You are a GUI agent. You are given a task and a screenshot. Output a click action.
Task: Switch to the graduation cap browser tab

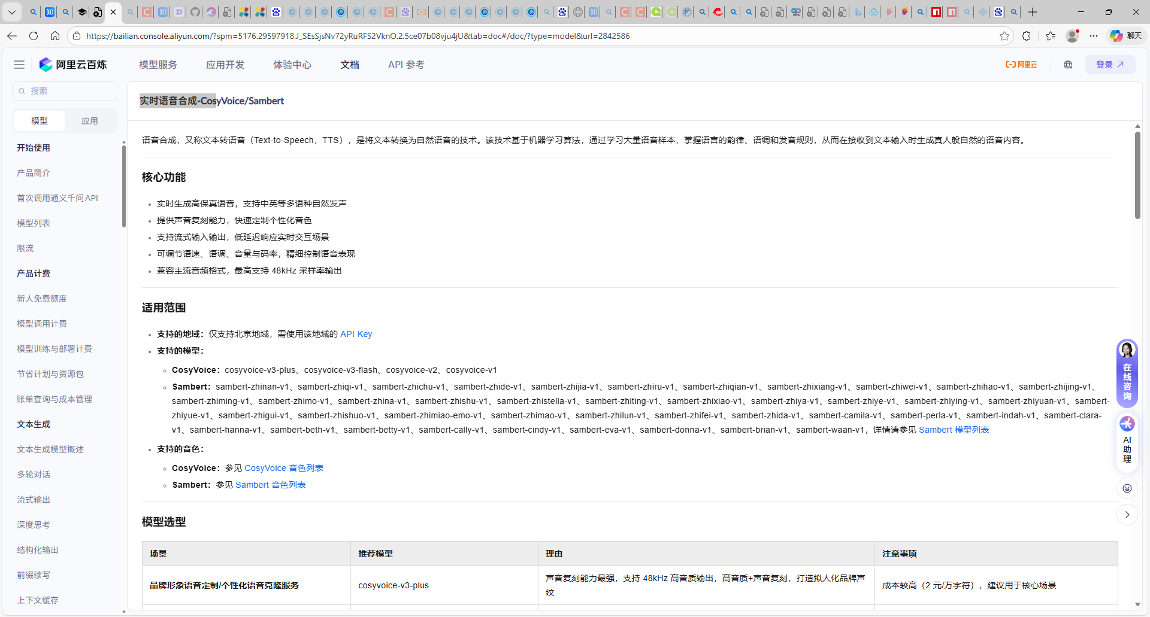pos(82,12)
